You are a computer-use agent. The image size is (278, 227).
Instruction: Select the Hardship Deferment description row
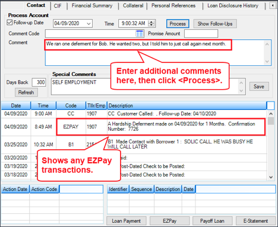pyautogui.click(x=187, y=127)
